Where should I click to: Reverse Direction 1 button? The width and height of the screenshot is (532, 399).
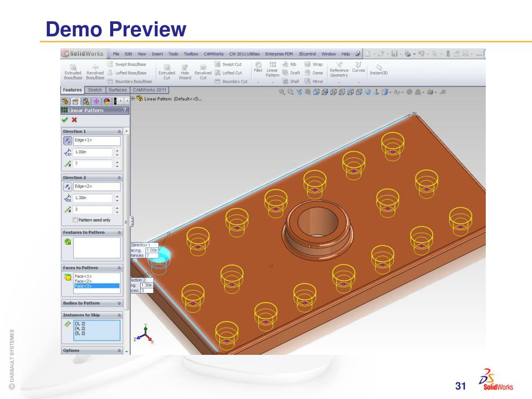pos(68,140)
